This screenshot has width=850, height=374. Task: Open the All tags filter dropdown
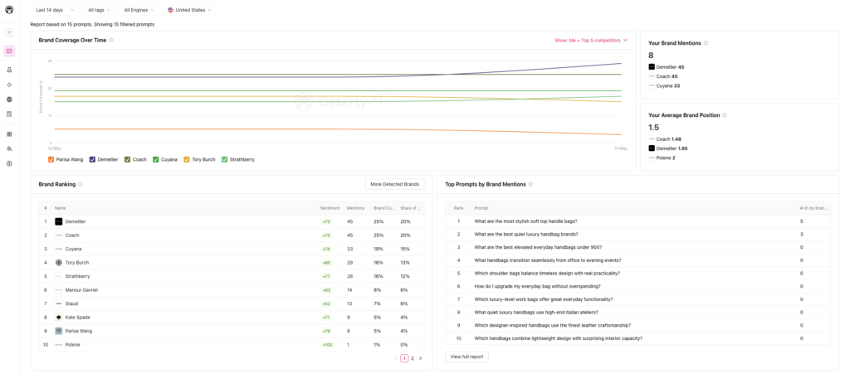pyautogui.click(x=99, y=10)
